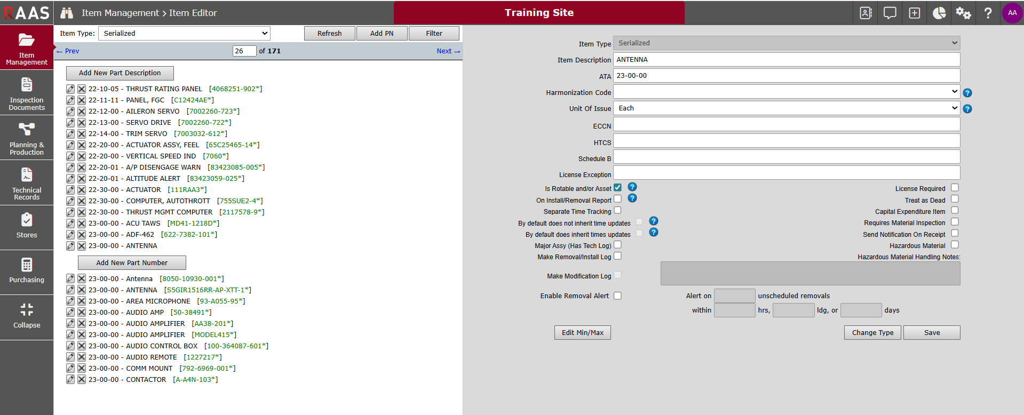1024x415 pixels.
Task: Delete the VERTICAL SPEED IND entry
Action: click(x=82, y=156)
